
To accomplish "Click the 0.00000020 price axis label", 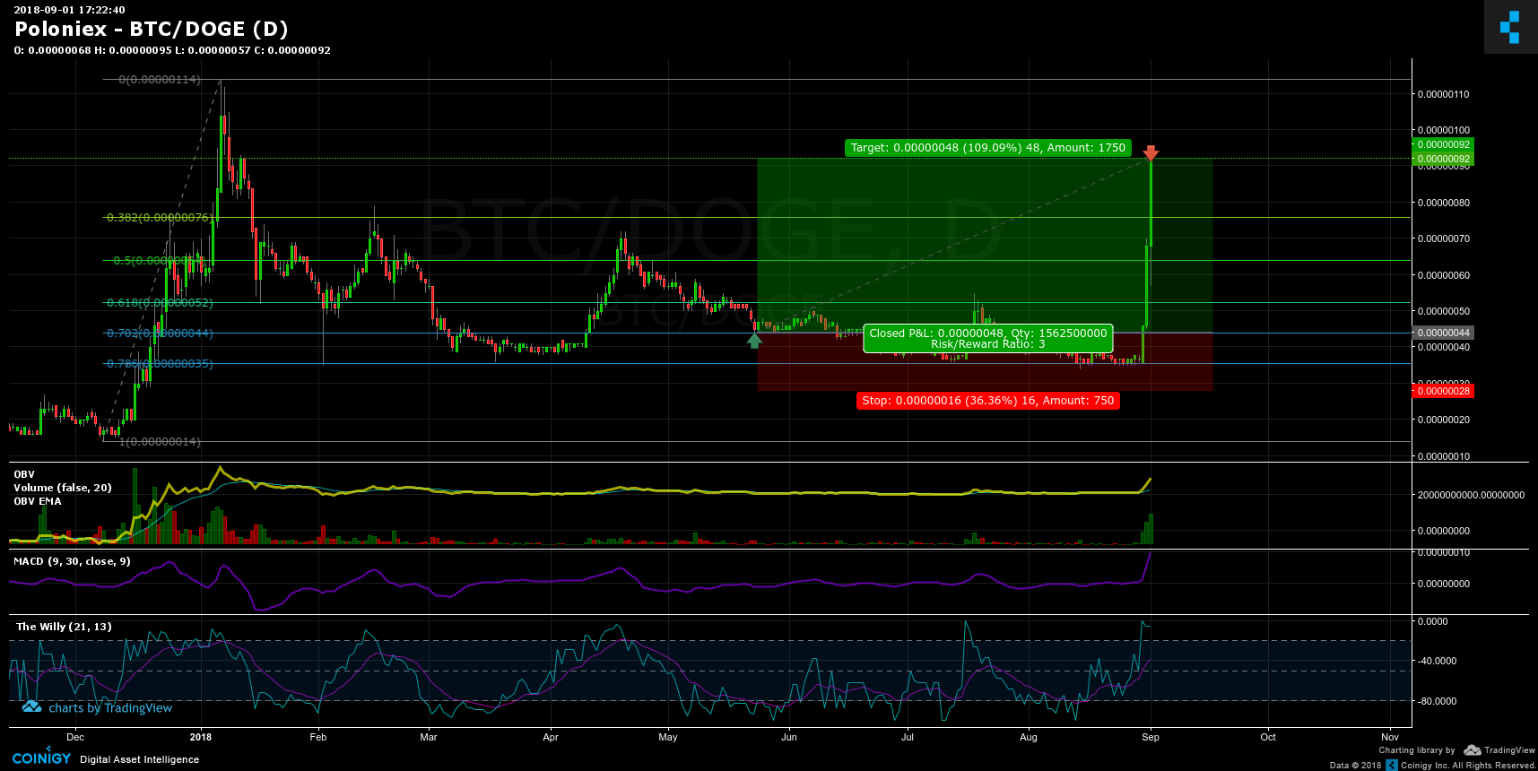I will click(1443, 420).
